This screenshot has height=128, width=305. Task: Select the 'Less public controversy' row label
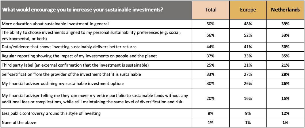coord(51,113)
